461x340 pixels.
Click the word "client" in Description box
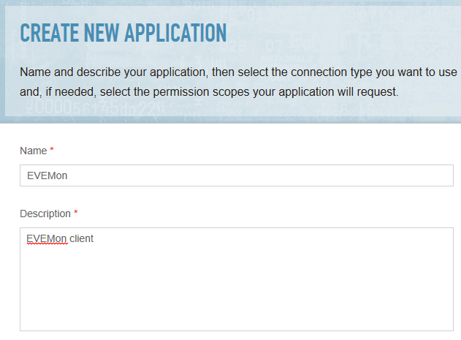81,238
